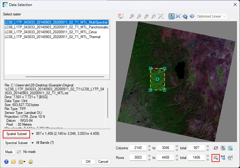Viewport: 240px width, 168px height.
Task: Close the Data Selection dialog
Action: (235, 5)
